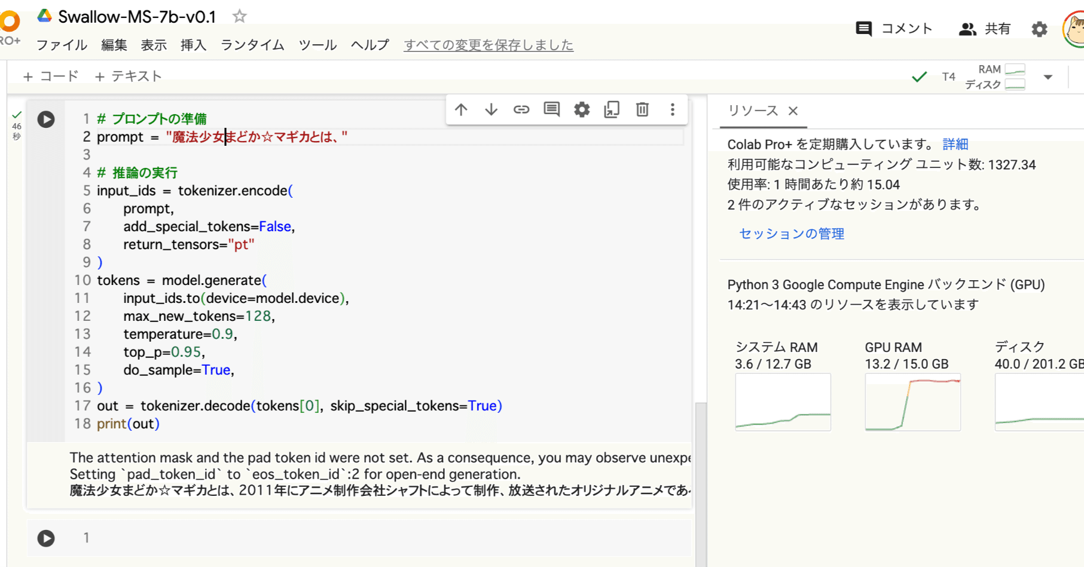Add a new code cell with + コード
Image resolution: width=1084 pixels, height=567 pixels.
(51, 76)
